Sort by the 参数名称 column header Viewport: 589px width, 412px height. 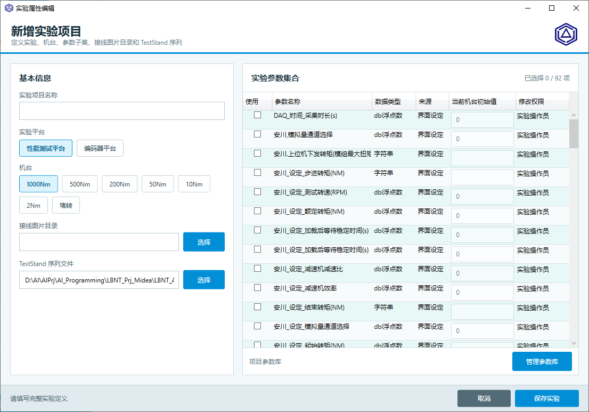pos(322,101)
